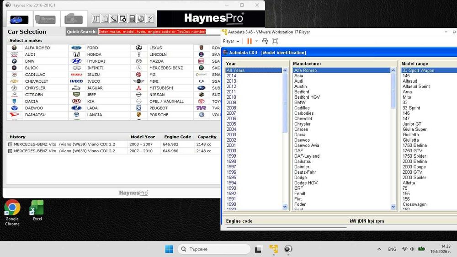The image size is (457, 257).
Task: Select the Porsche logo icon
Action: pyautogui.click(x=139, y=115)
